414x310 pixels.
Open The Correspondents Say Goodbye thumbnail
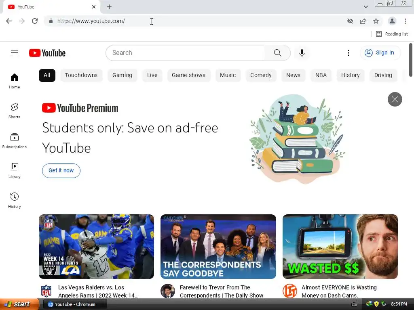pyautogui.click(x=218, y=247)
